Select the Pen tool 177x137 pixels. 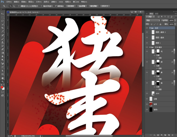point(2,64)
